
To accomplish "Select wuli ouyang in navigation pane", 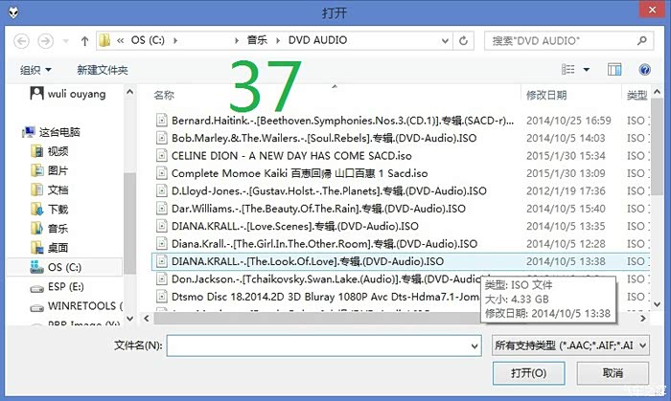I will click(68, 94).
